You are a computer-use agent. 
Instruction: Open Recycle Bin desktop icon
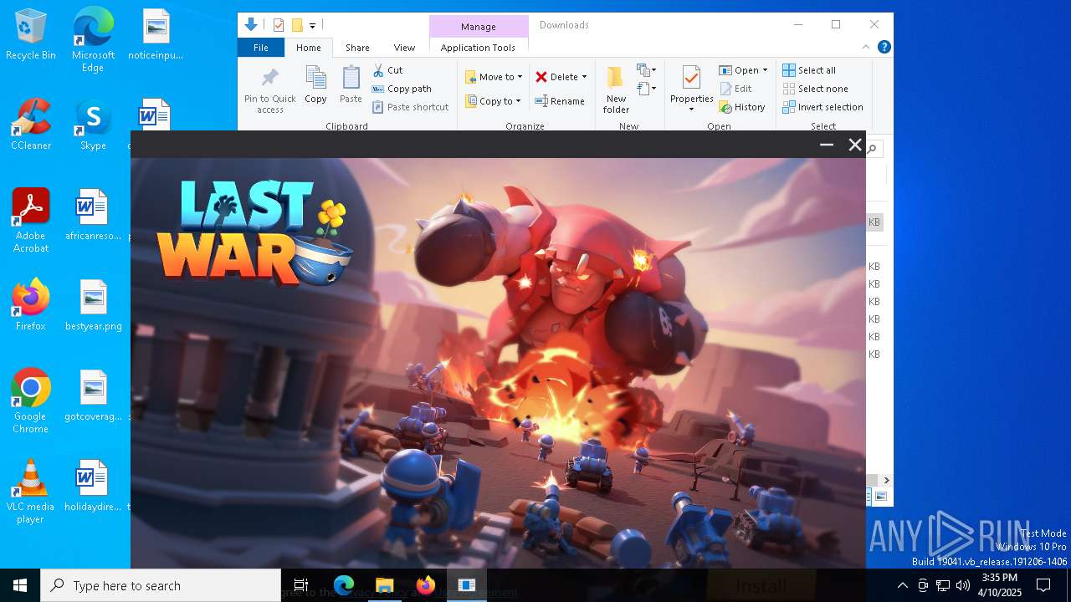[x=31, y=35]
